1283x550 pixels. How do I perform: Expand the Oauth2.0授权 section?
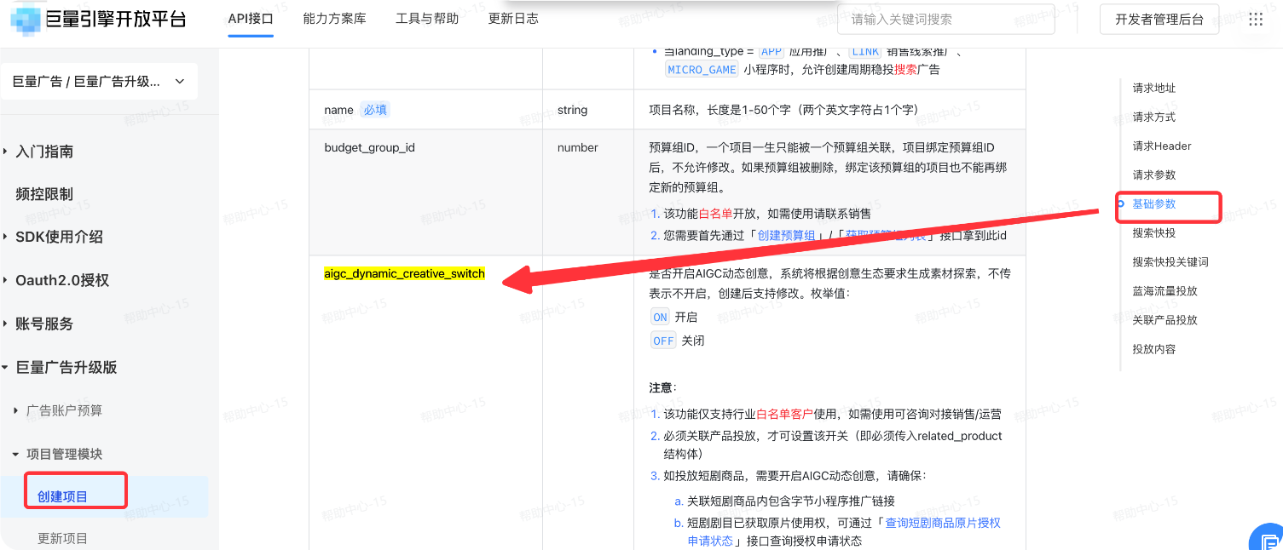coord(62,280)
